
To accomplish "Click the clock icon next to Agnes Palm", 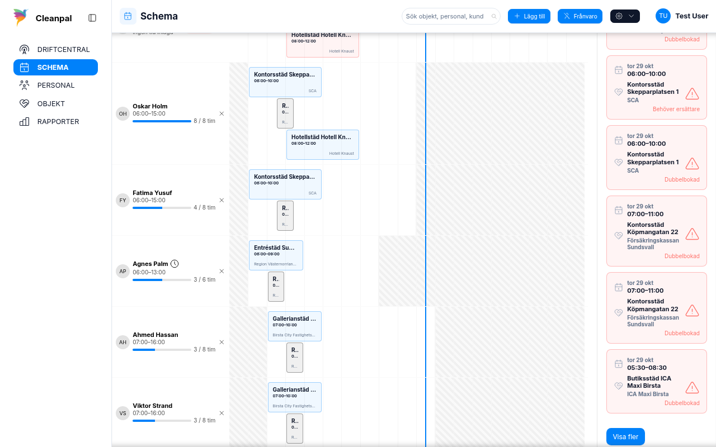I will [x=175, y=264].
